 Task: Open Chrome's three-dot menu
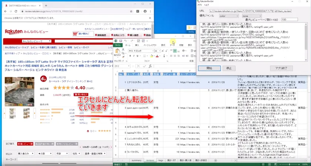150,11
